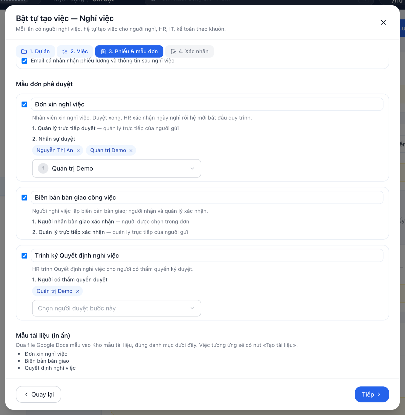Toggle the Trình ký Quyết định nghỉ việc checkbox

pos(24,256)
